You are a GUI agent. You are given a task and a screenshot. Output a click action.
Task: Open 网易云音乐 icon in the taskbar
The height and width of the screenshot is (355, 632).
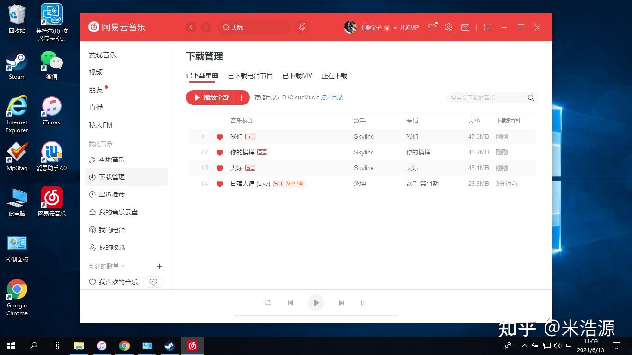[192, 345]
